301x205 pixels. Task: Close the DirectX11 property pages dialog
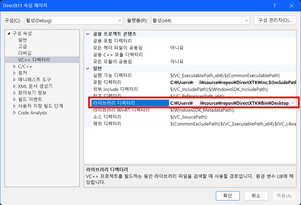292,6
